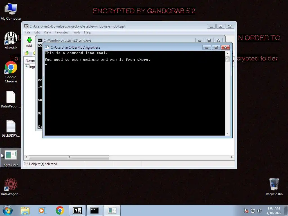The height and width of the screenshot is (216, 288).
Task: Select the JGLEDDPY text file icon
Action: pos(11,129)
